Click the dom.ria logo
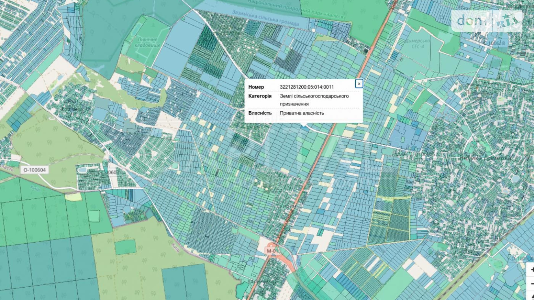Screen dimensions: 534x300 point(487,21)
